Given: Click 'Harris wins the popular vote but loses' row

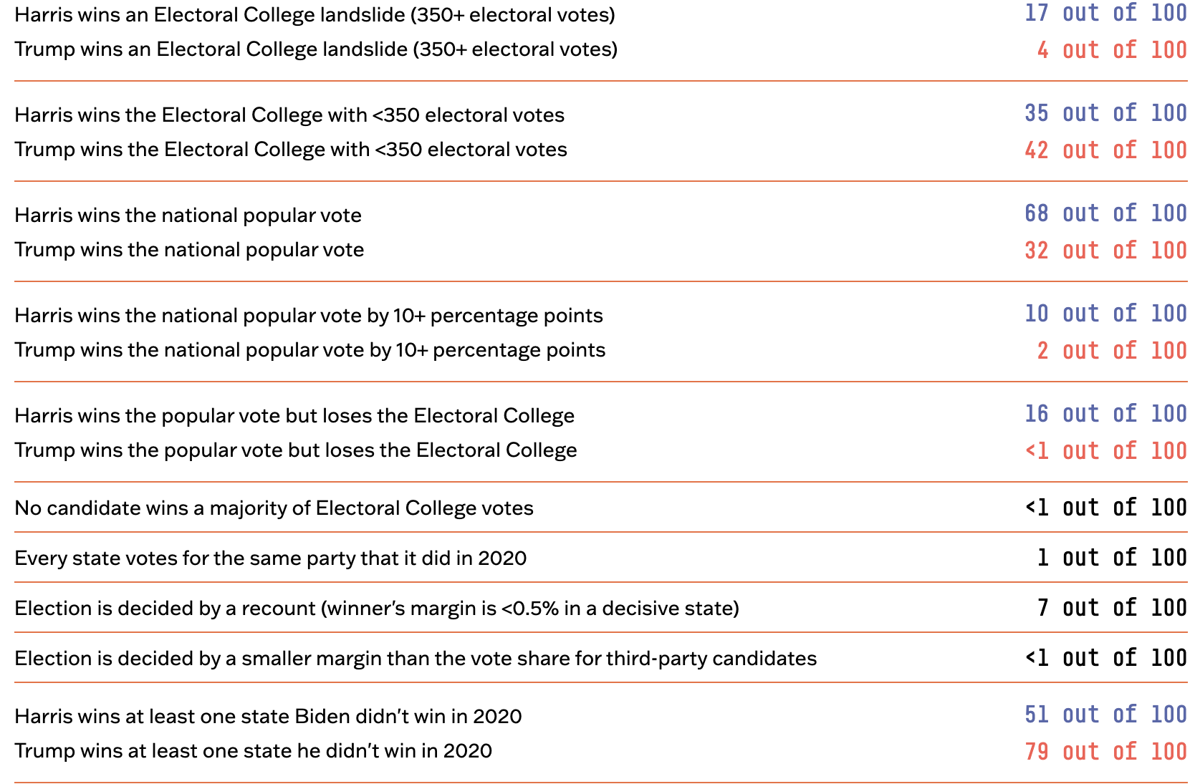Looking at the screenshot, I should tap(294, 416).
